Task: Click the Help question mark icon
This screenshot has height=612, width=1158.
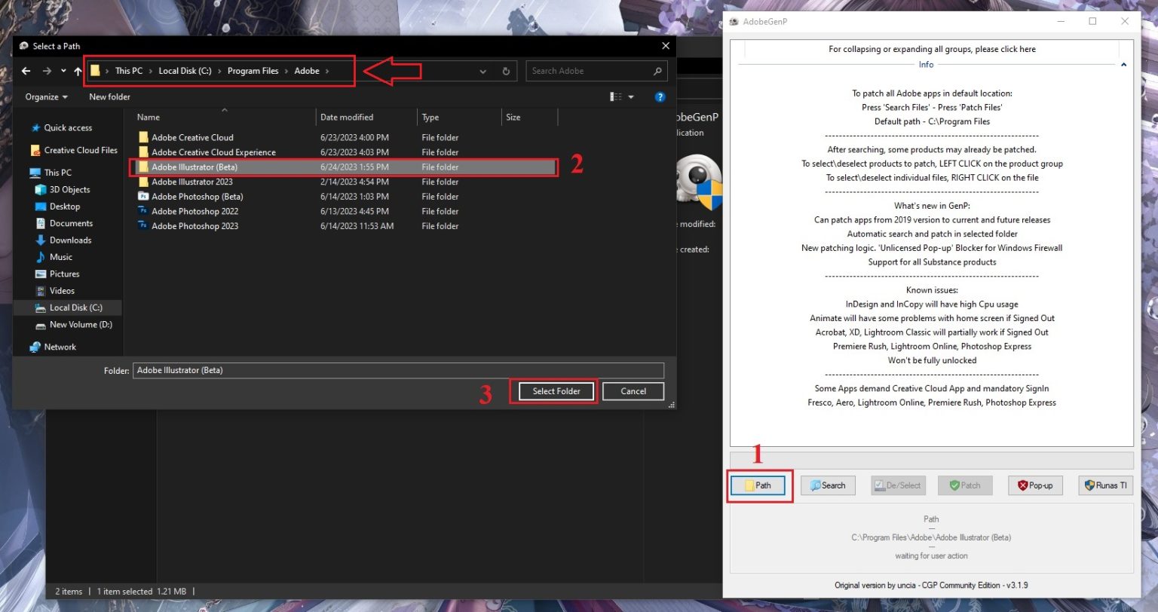Action: [x=660, y=96]
